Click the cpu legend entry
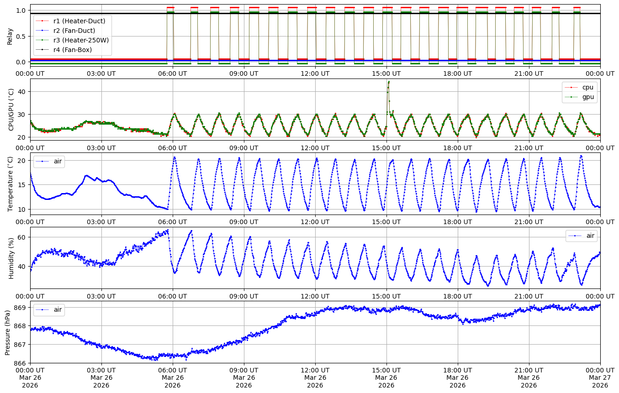The image size is (619, 393). [587, 87]
